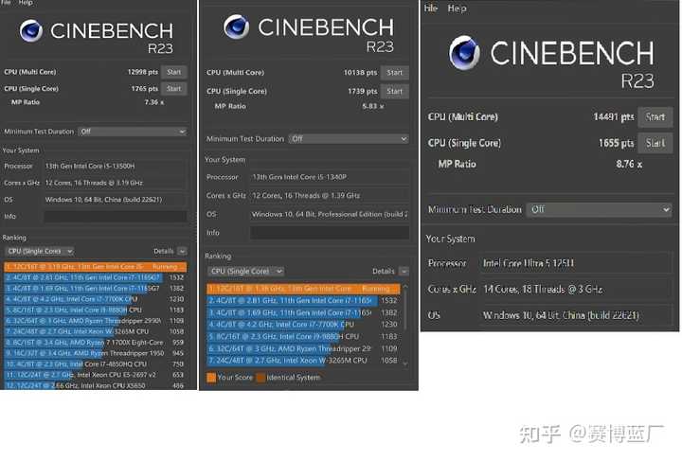
Task: Select orange Running ranking row in i5-1340P window
Action: pos(303,289)
